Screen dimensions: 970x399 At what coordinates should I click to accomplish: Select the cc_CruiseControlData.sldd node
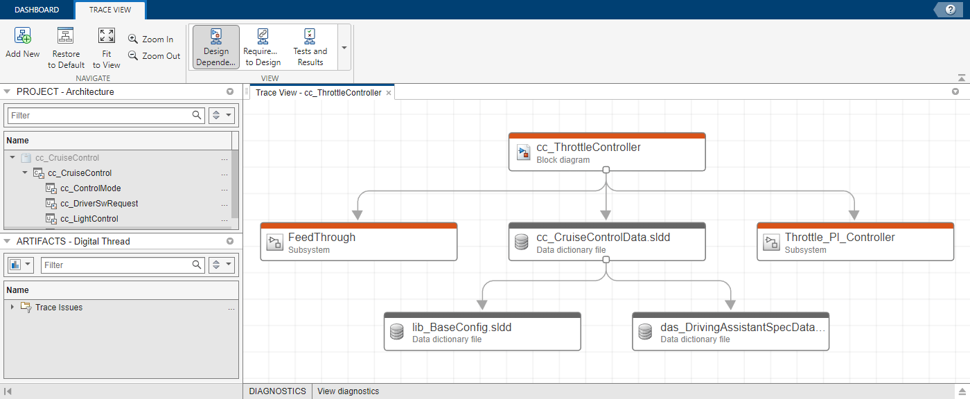[607, 242]
